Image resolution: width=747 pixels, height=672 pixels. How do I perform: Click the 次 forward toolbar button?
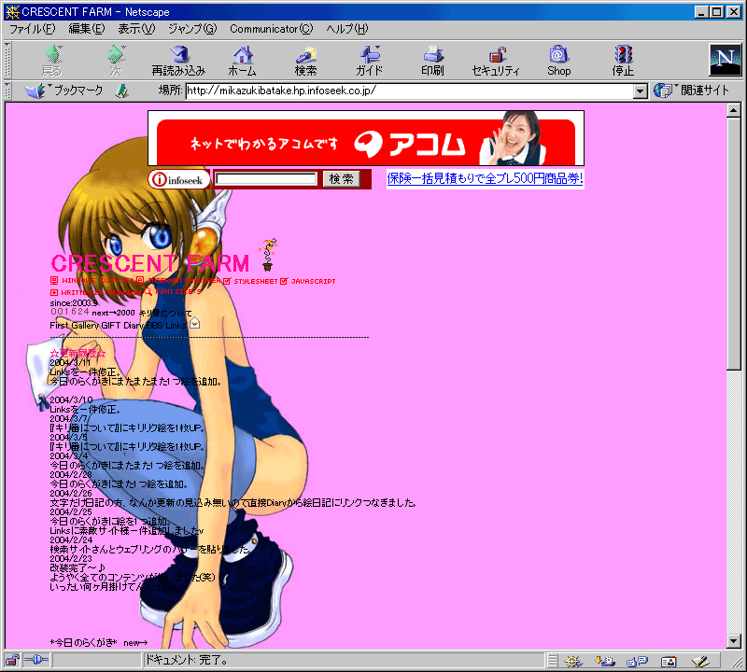coord(116,61)
